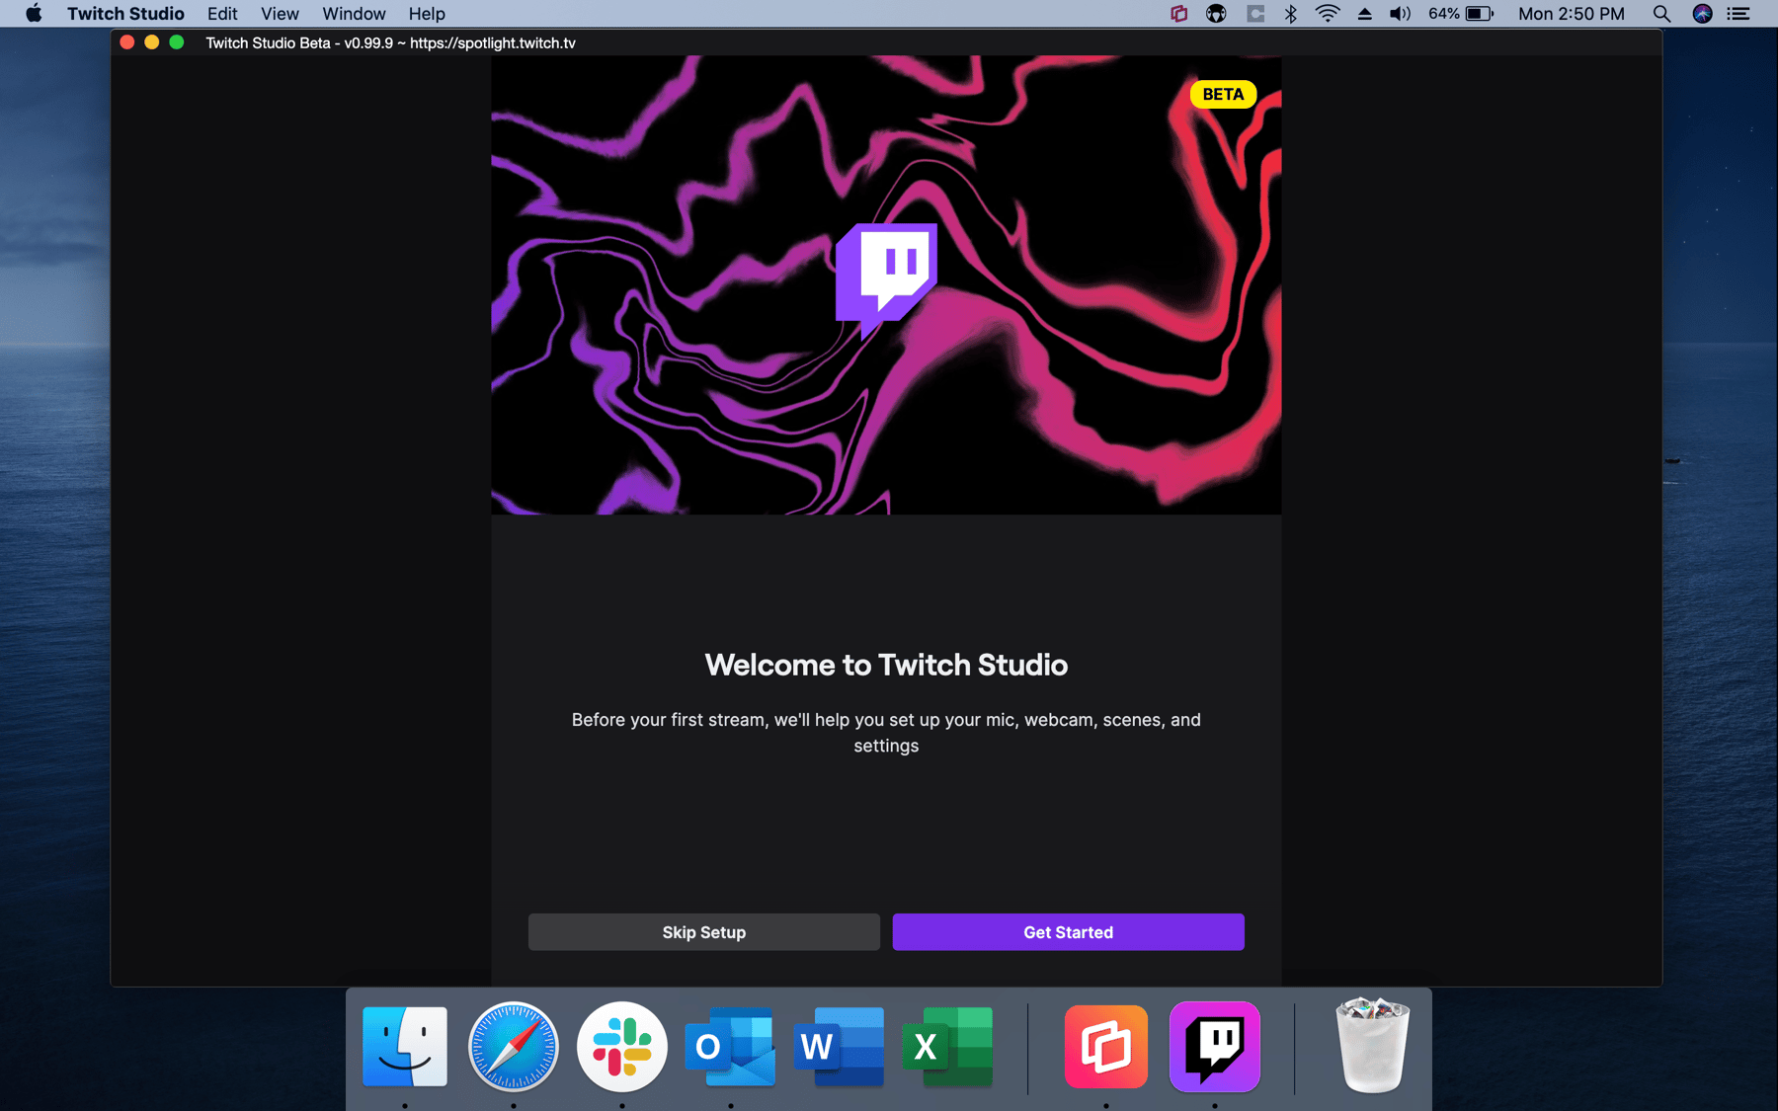Launch Microsoft Word from the Dock
The image size is (1778, 1111).
click(839, 1047)
